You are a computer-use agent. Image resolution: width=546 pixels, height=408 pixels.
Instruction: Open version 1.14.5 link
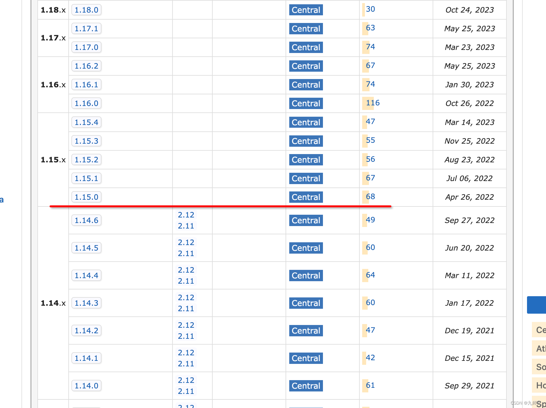tap(86, 248)
